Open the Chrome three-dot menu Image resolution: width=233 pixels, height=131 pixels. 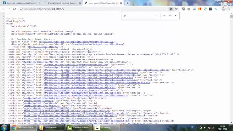[229, 9]
